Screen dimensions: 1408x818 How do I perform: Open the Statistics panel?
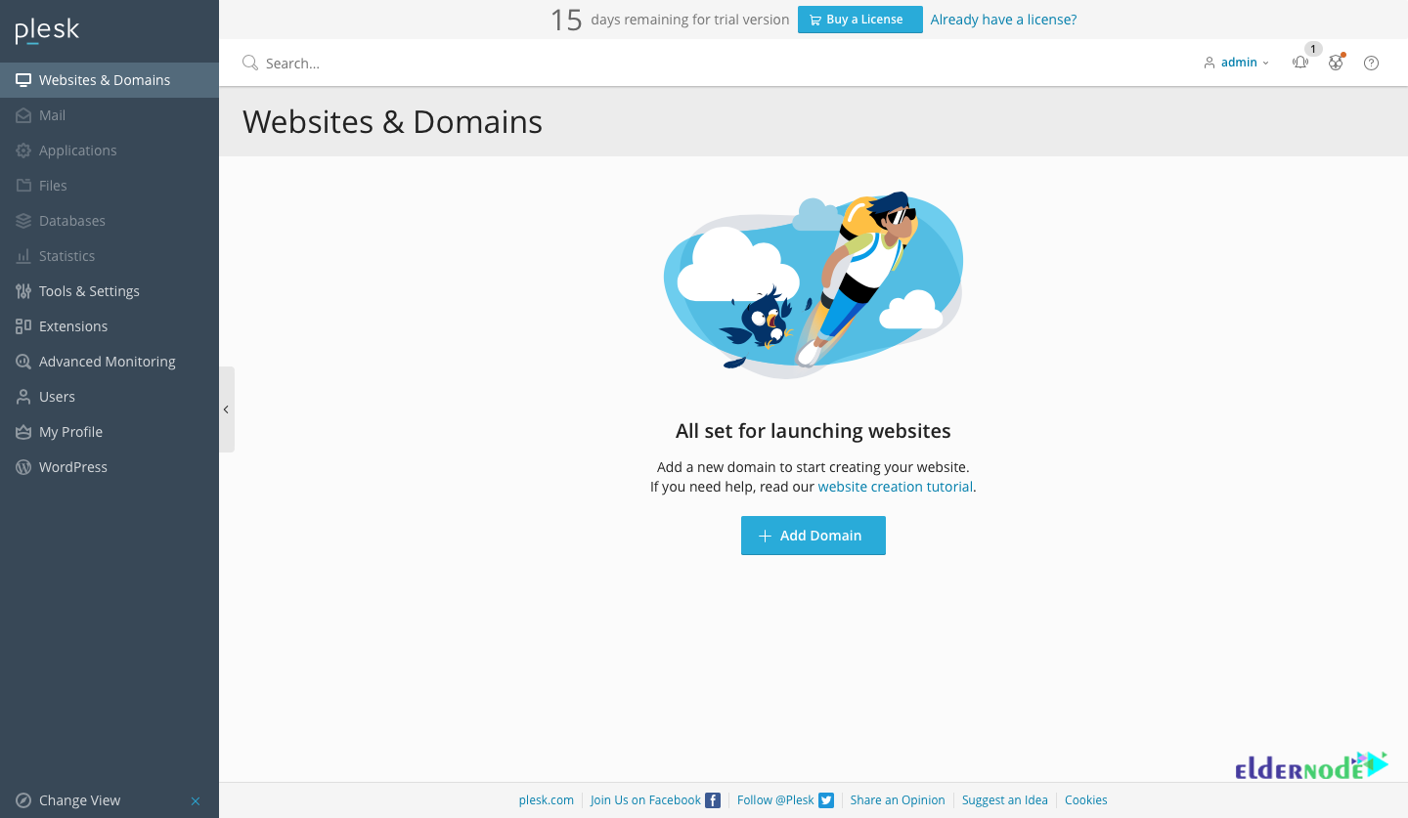tap(67, 255)
